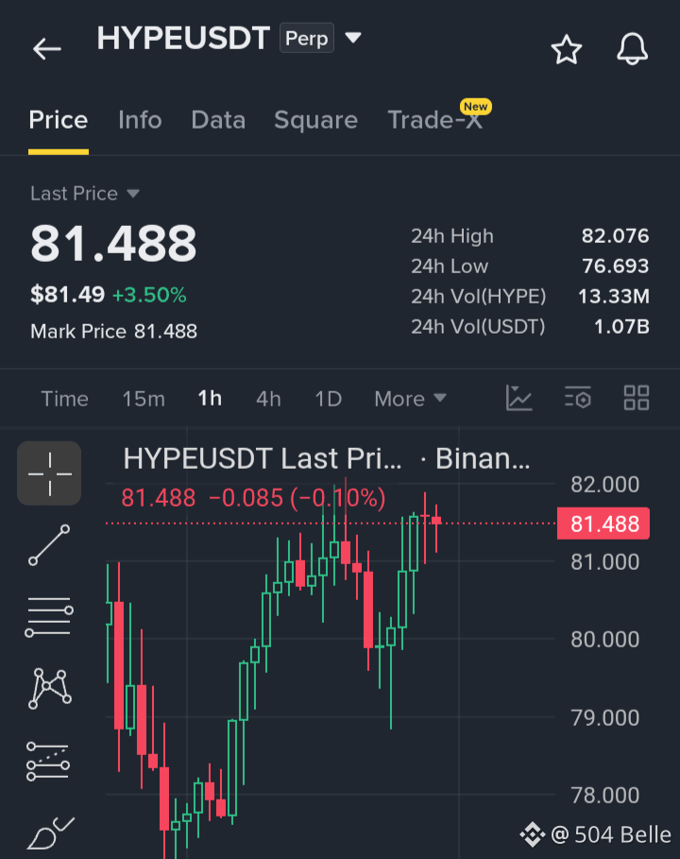Open the Info tab
The image size is (680, 859).
[140, 120]
